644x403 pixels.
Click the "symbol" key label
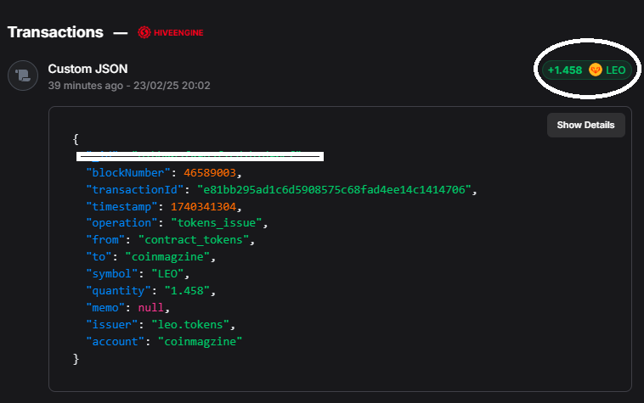111,274
